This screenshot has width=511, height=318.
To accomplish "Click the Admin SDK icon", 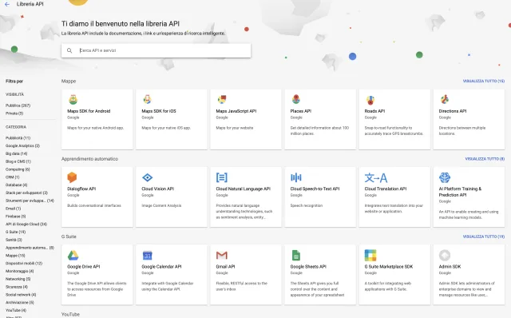I will 445,255.
